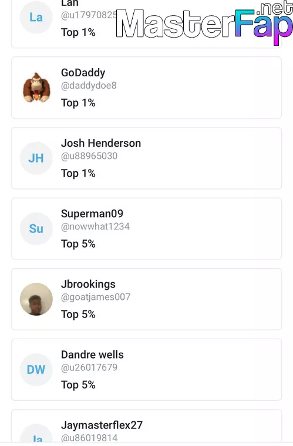Open the Jaymasterflex27 user name
This screenshot has height=446, width=293.
point(102,425)
